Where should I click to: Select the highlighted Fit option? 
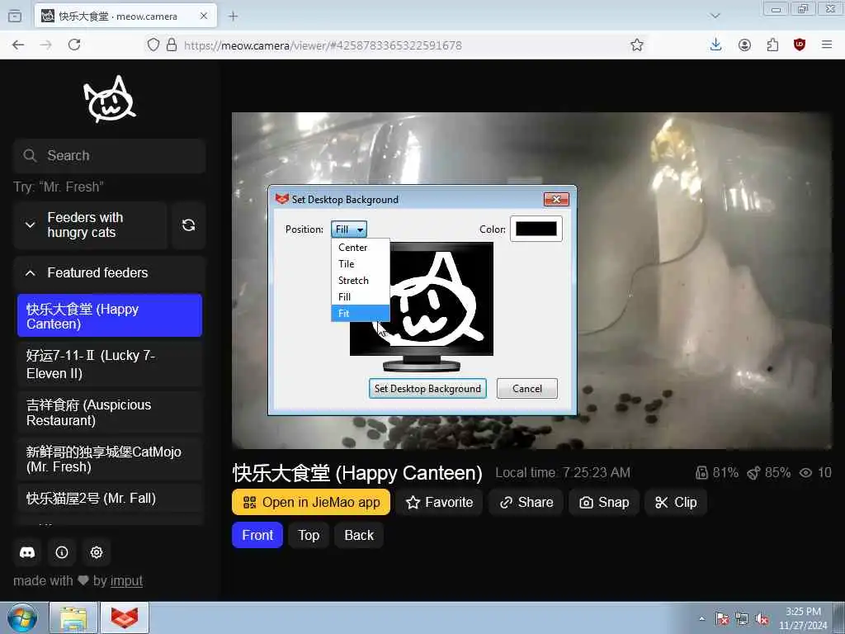point(360,313)
